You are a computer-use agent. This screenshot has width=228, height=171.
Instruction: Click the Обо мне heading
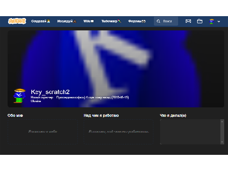coord(15,115)
